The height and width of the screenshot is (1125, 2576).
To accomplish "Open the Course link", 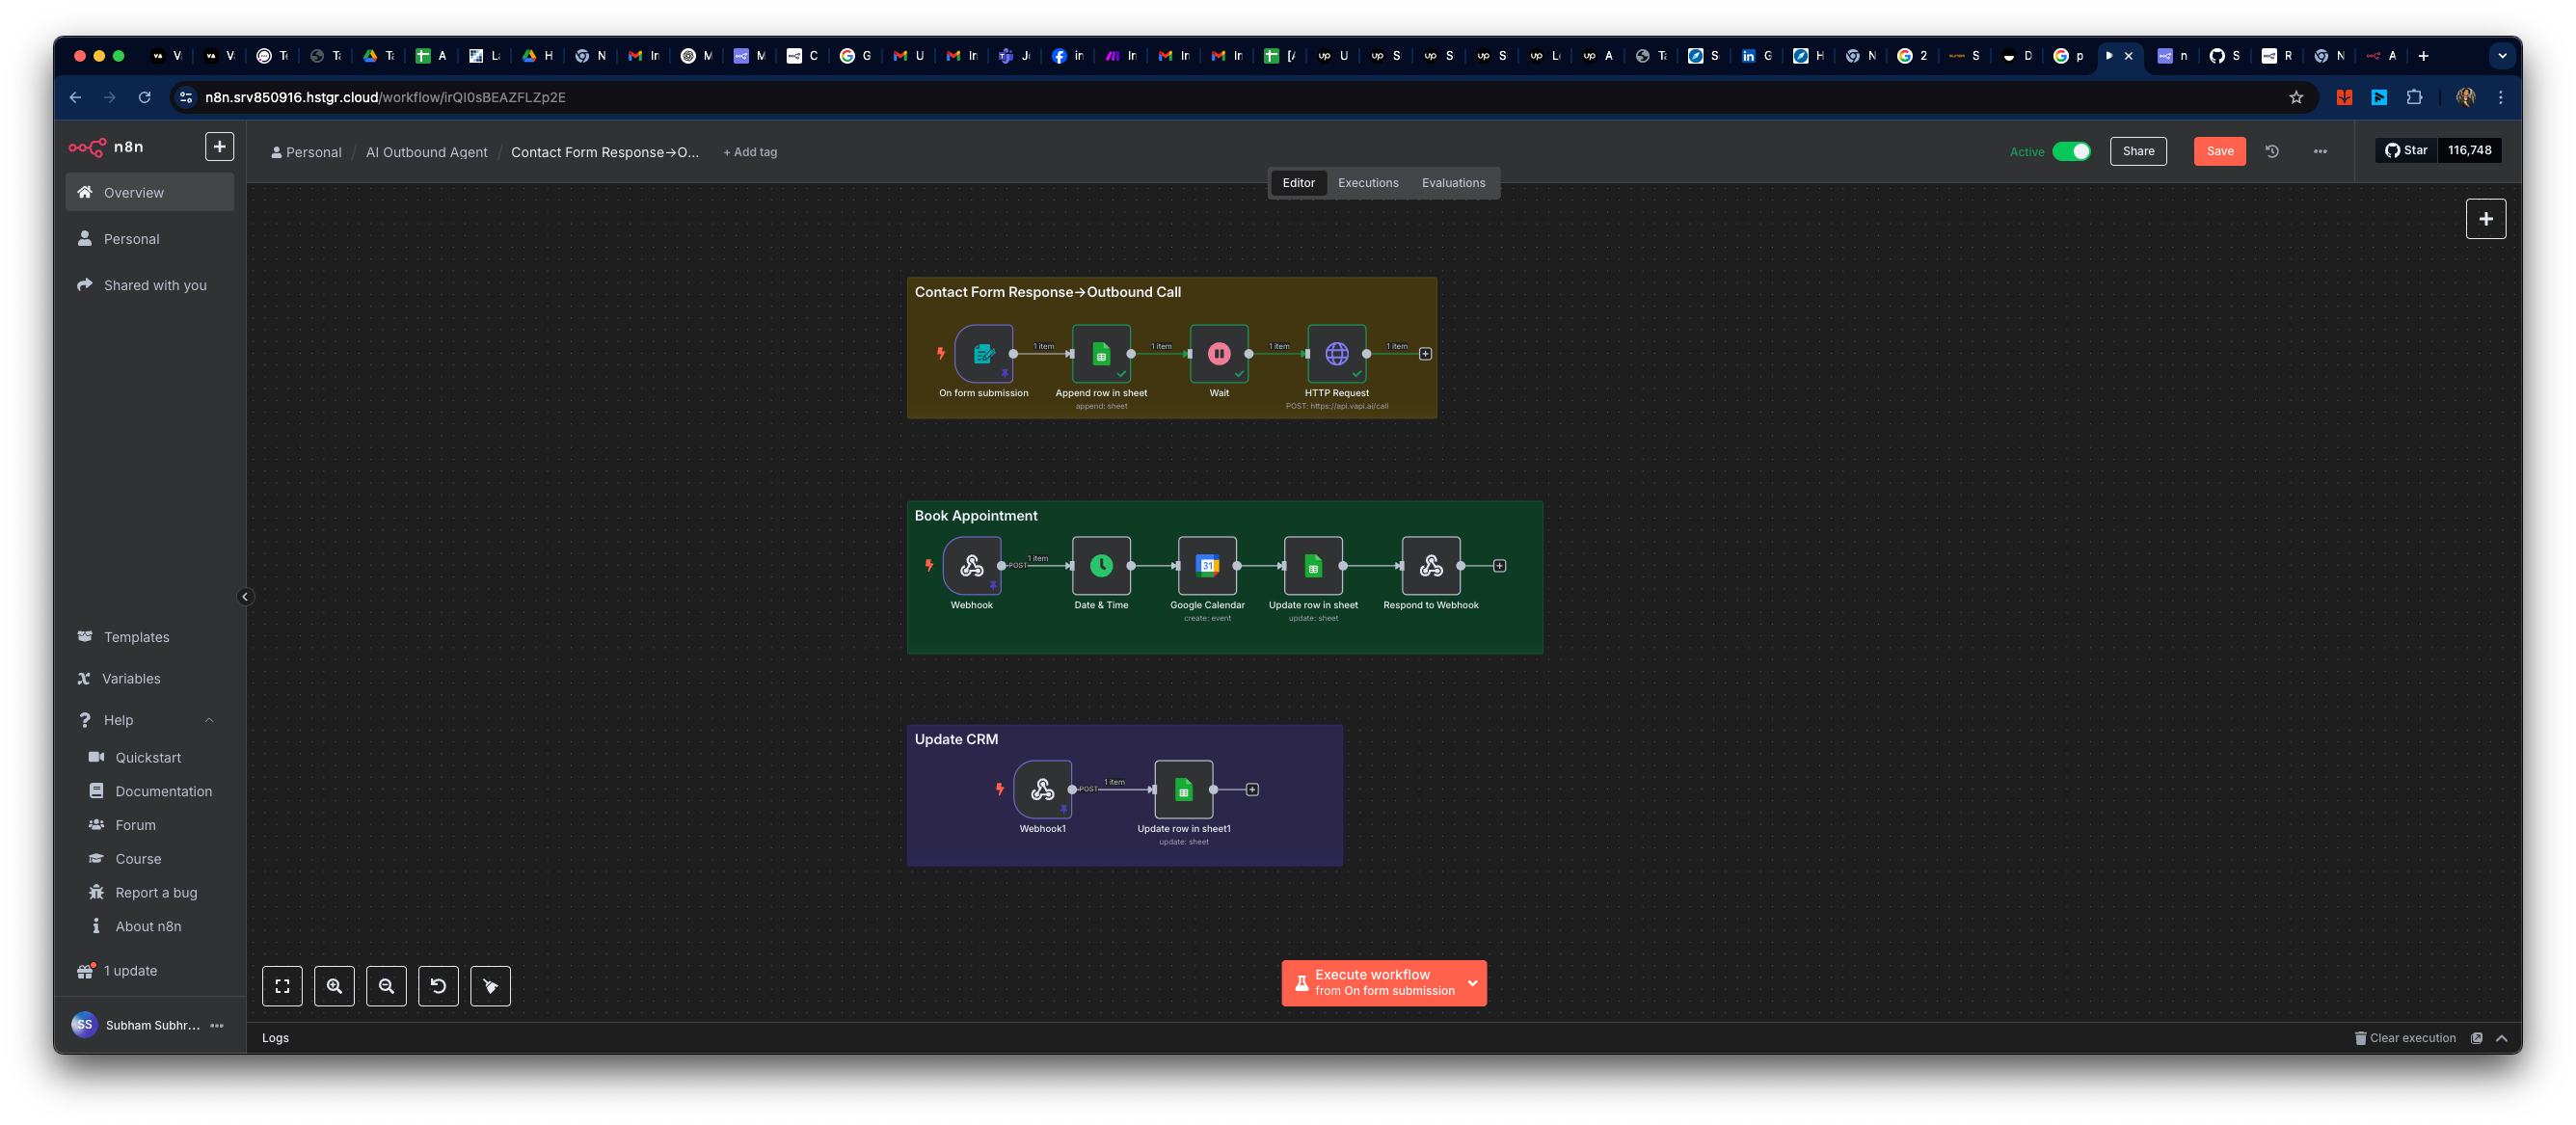I will (150, 859).
